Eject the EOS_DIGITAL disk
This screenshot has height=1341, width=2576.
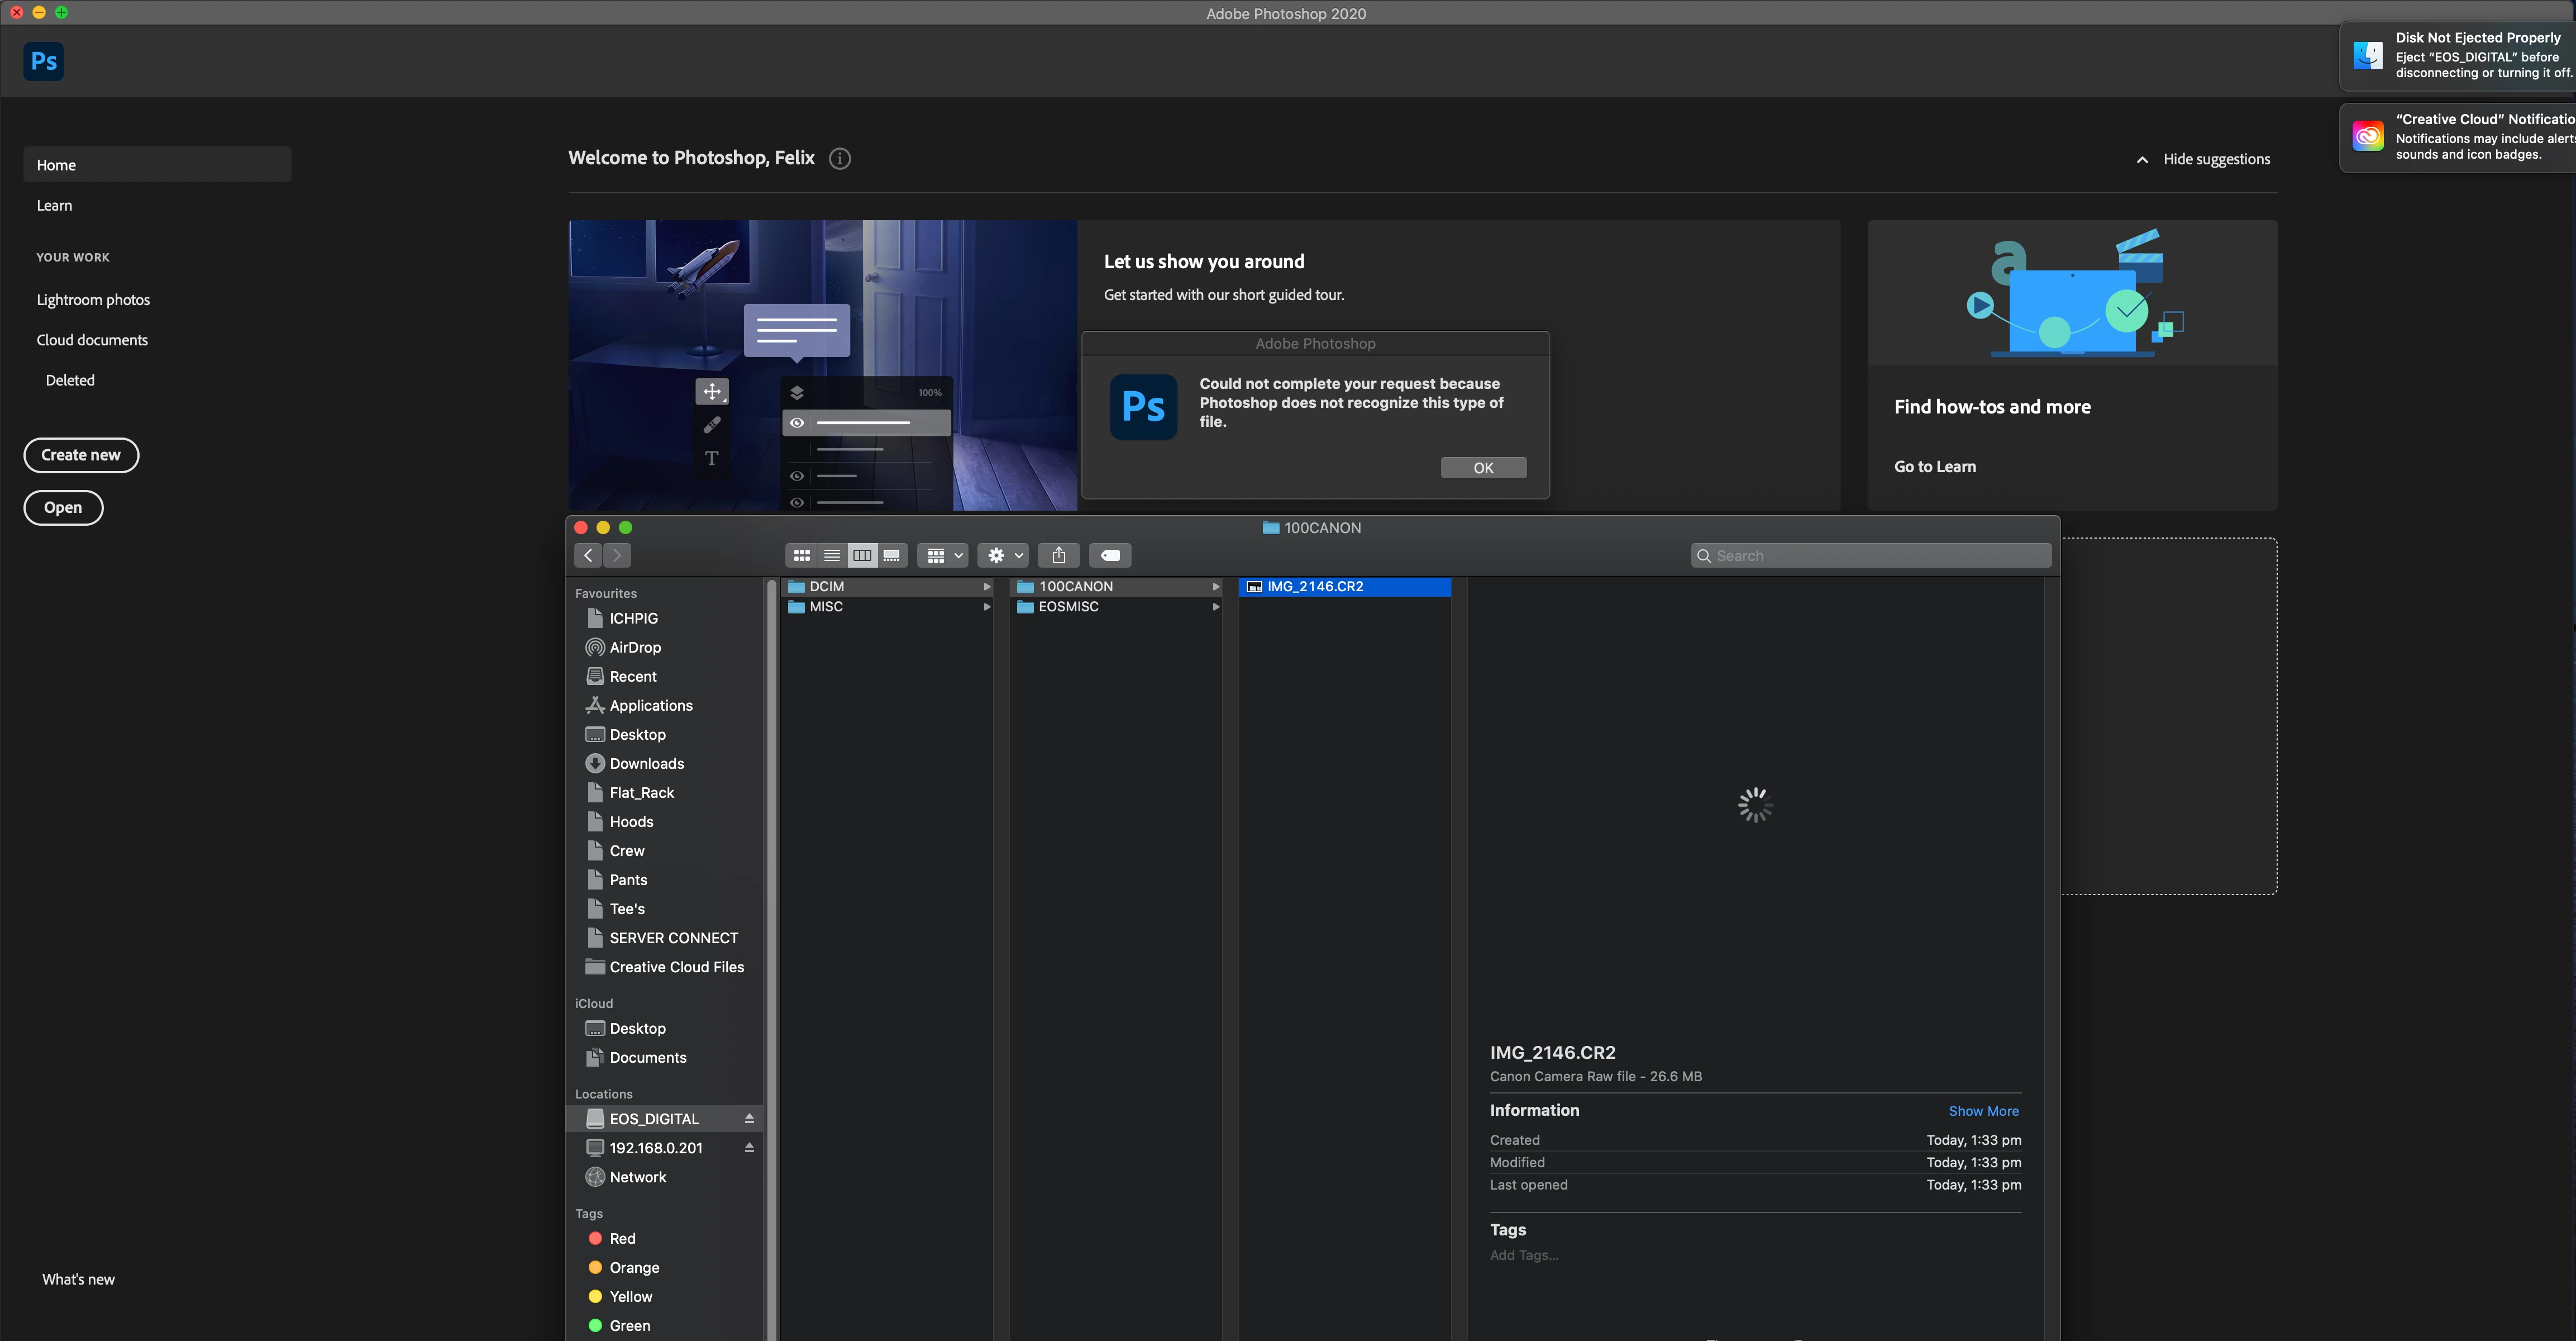[749, 1118]
